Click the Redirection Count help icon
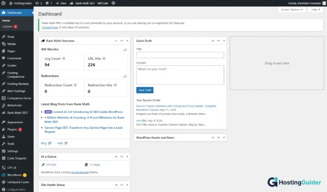The height and width of the screenshot is (192, 327). click(75, 85)
